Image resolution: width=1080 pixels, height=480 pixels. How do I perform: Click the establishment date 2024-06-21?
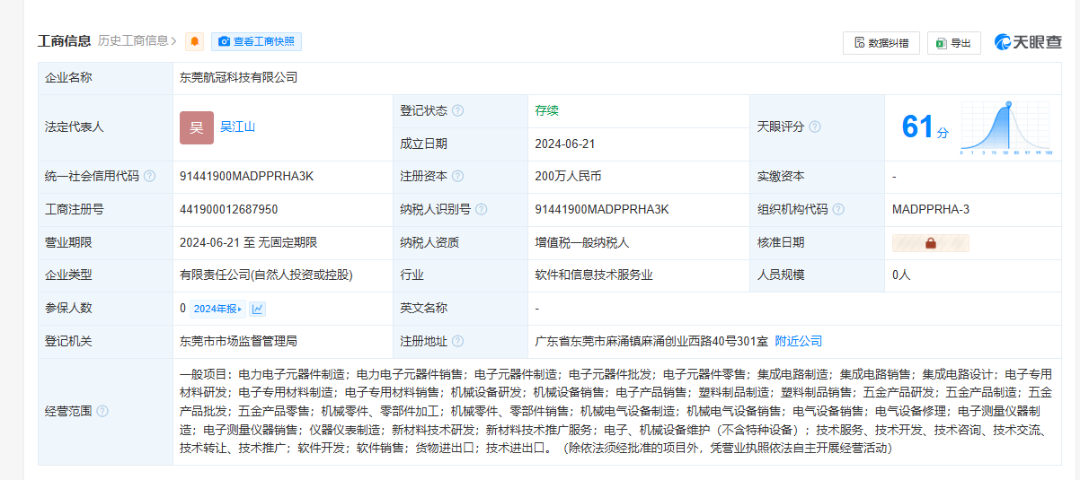click(565, 144)
